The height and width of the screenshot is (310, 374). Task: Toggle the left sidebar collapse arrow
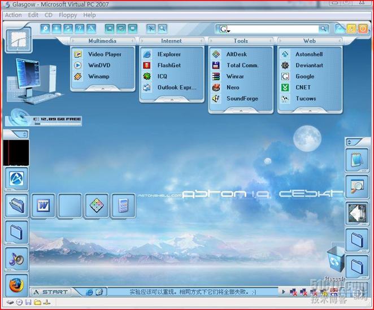(24, 134)
